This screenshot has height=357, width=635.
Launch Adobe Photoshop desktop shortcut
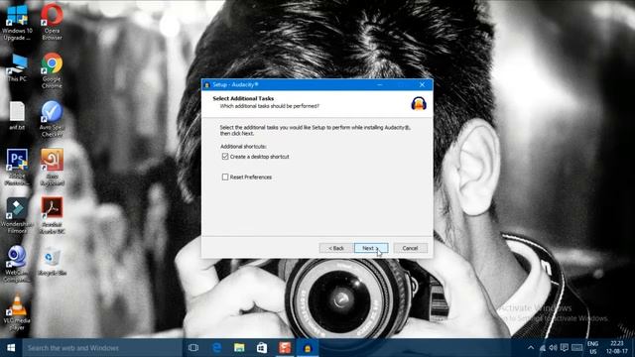(x=17, y=168)
